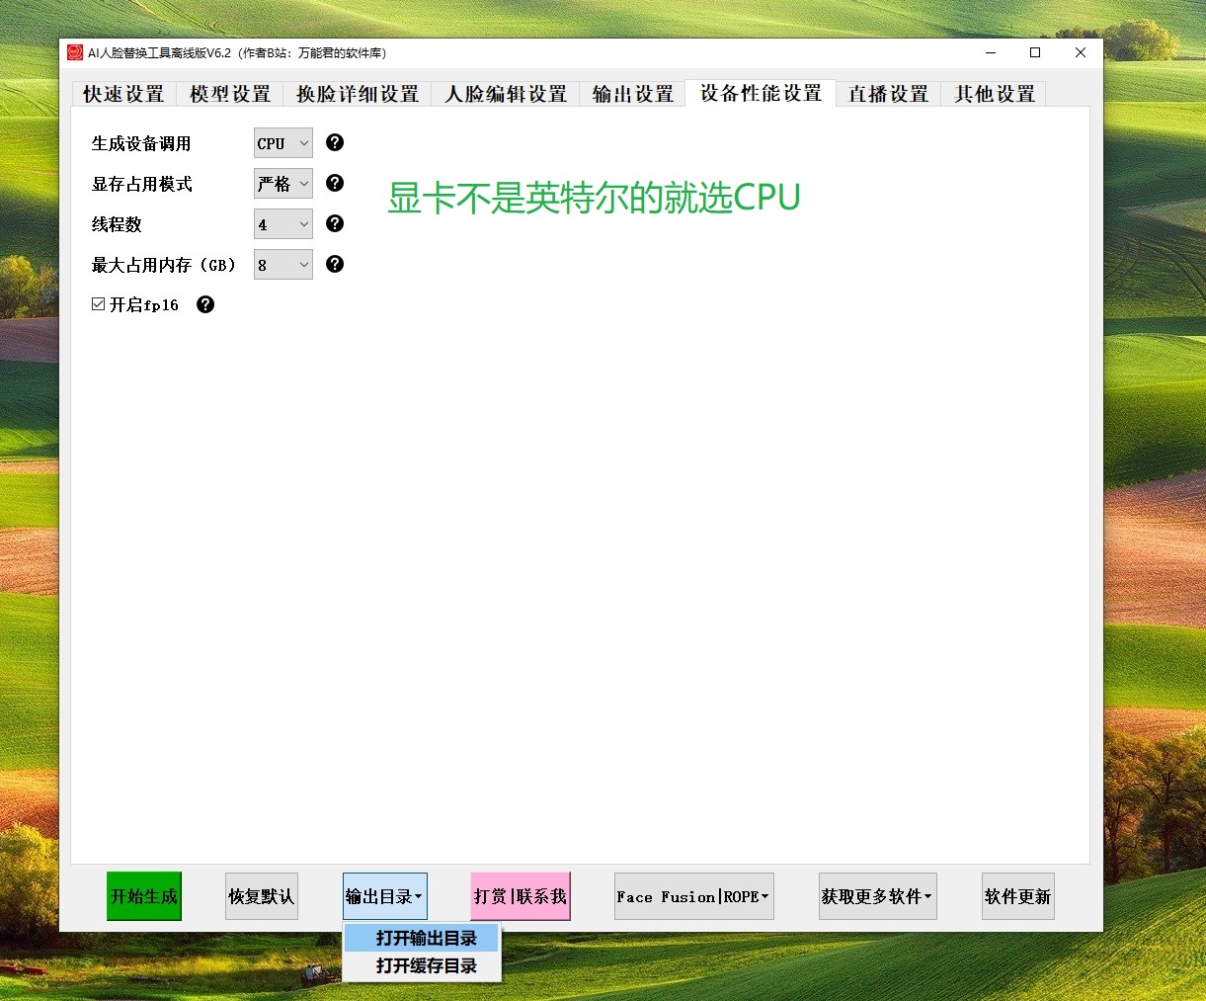Click help icon next to 显存占用模式
Image resolution: width=1206 pixels, height=1001 pixels.
point(335,183)
